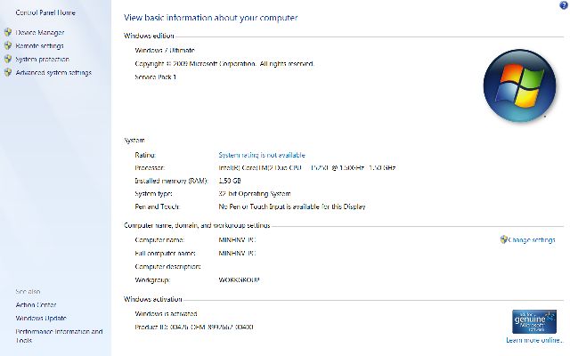Click the Computer name value MINHNV-PC

pos(238,239)
